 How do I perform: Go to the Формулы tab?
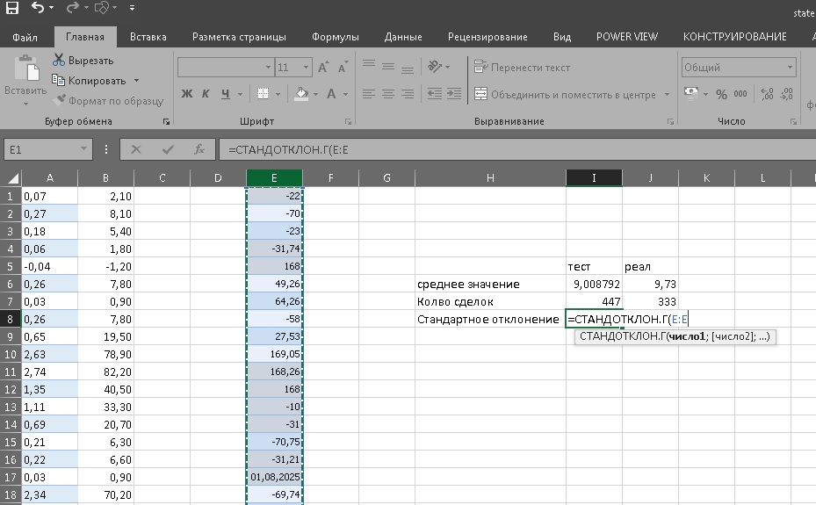(x=336, y=37)
